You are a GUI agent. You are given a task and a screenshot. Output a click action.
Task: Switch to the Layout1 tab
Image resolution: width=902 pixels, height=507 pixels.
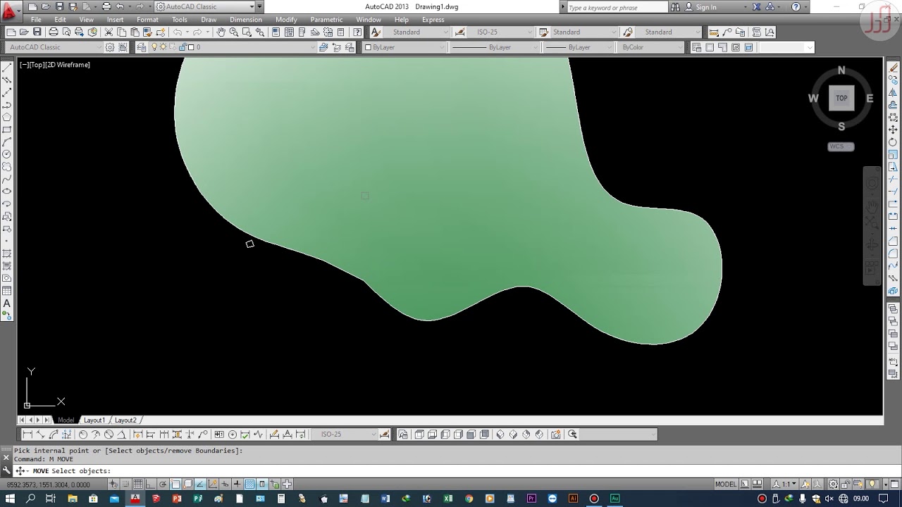pyautogui.click(x=94, y=420)
